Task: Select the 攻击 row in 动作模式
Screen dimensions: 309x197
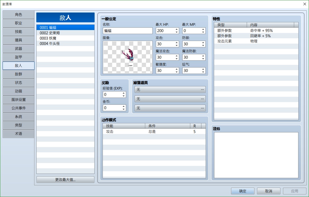Action: tap(154, 132)
